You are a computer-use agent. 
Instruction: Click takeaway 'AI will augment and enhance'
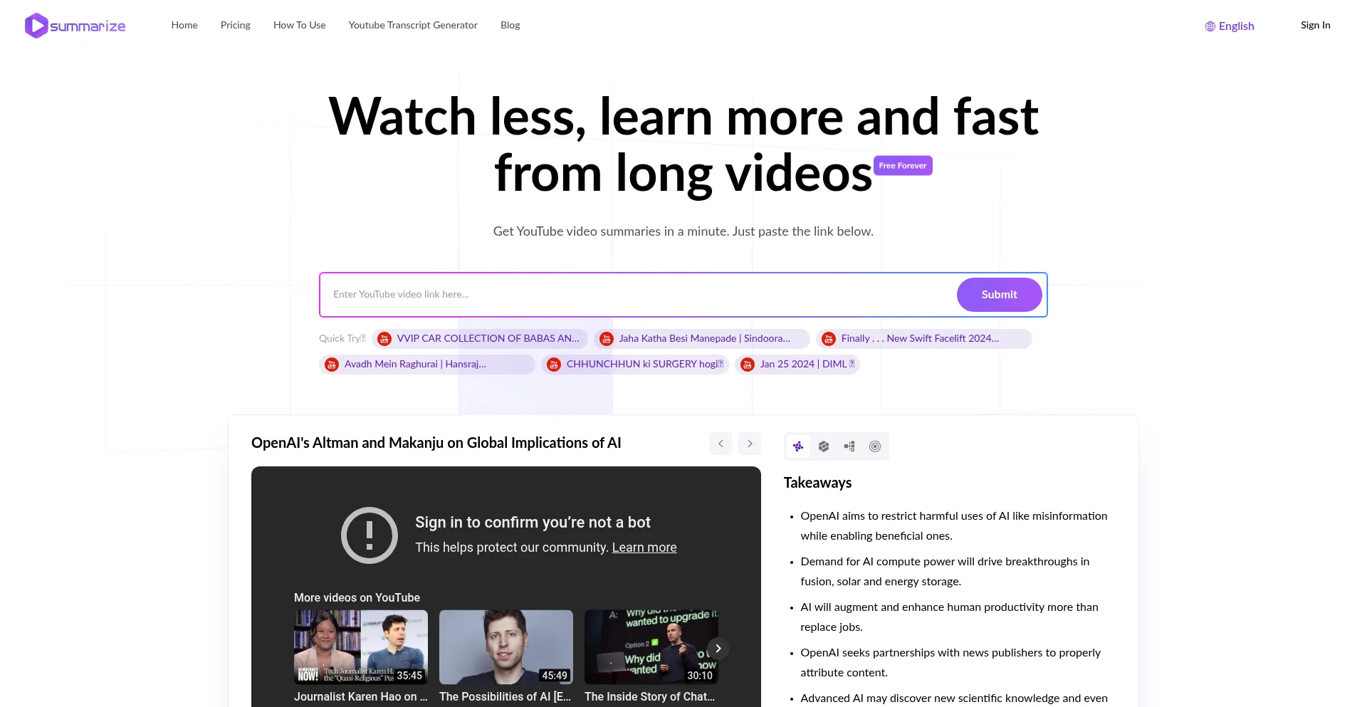coord(950,617)
